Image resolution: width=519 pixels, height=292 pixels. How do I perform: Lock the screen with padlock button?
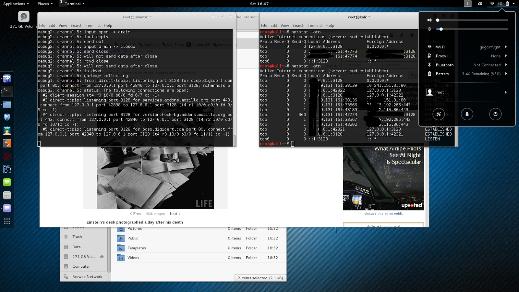[467, 114]
